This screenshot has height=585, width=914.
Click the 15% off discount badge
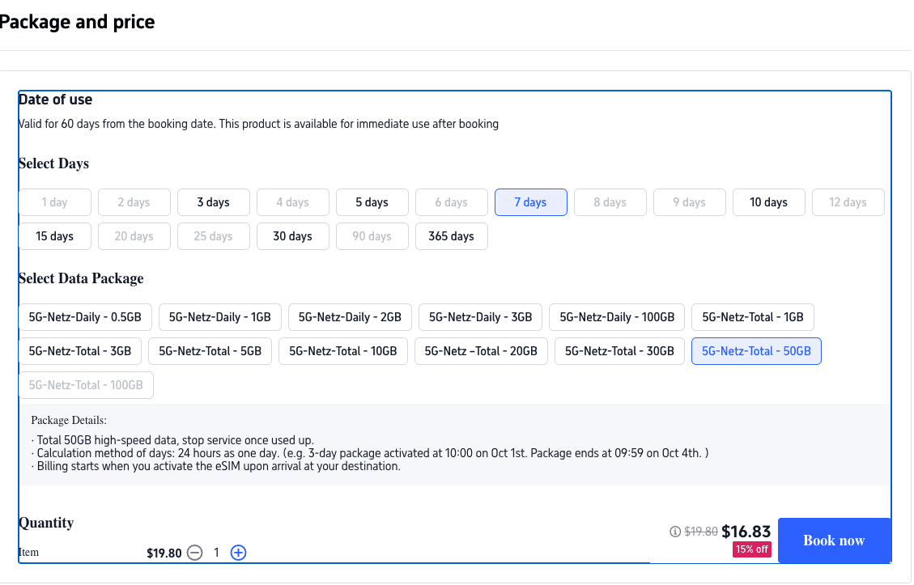(x=752, y=549)
